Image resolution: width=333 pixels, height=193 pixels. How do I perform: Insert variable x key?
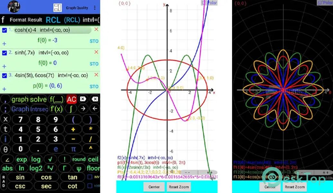point(5,119)
